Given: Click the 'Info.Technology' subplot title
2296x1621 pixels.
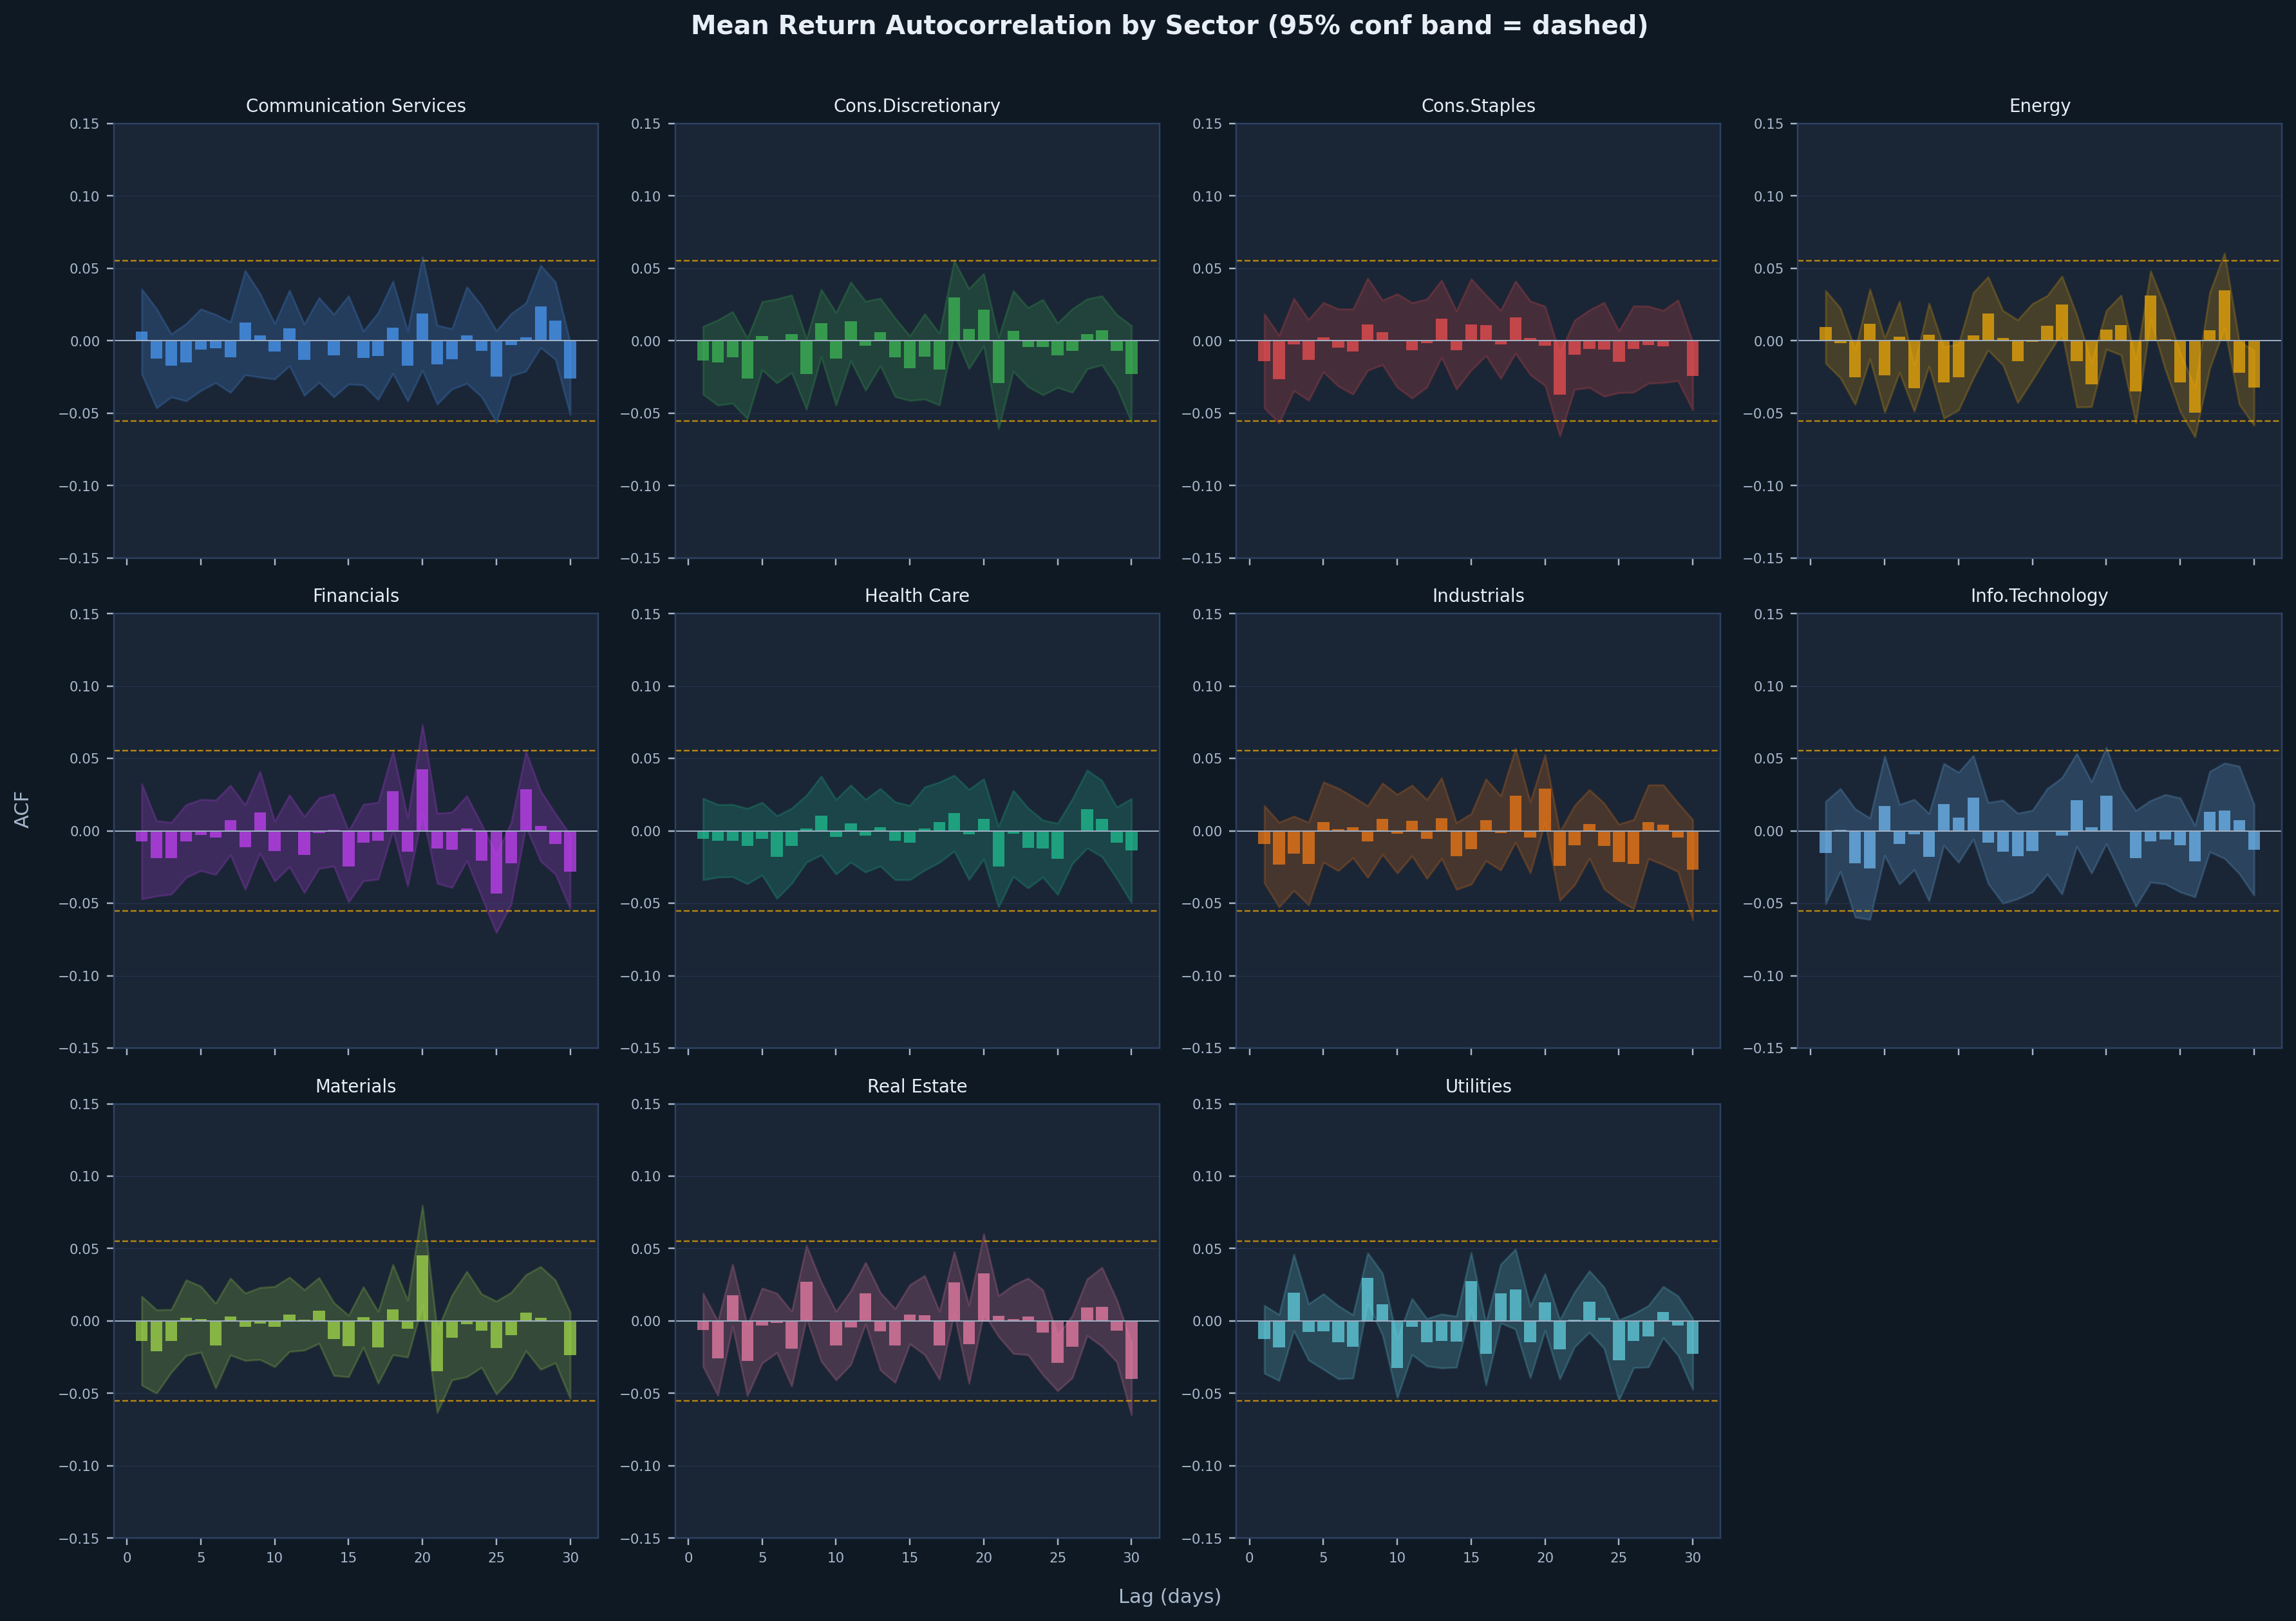Looking at the screenshot, I should [2039, 596].
